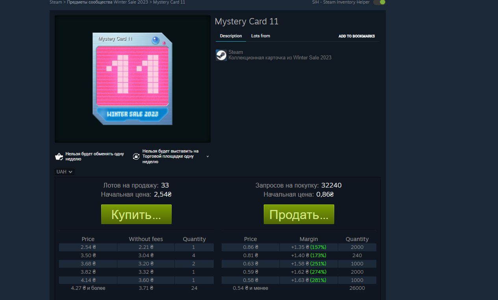
Task: Click the without fees 2.21 ₴ cell
Action: point(146,247)
